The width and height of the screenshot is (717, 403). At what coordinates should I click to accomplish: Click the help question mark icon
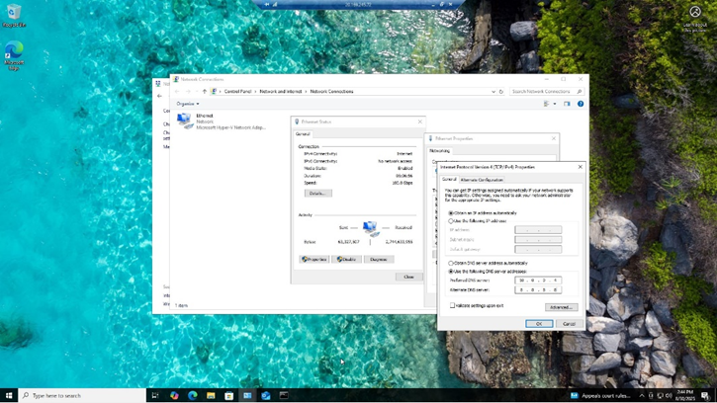pos(581,104)
